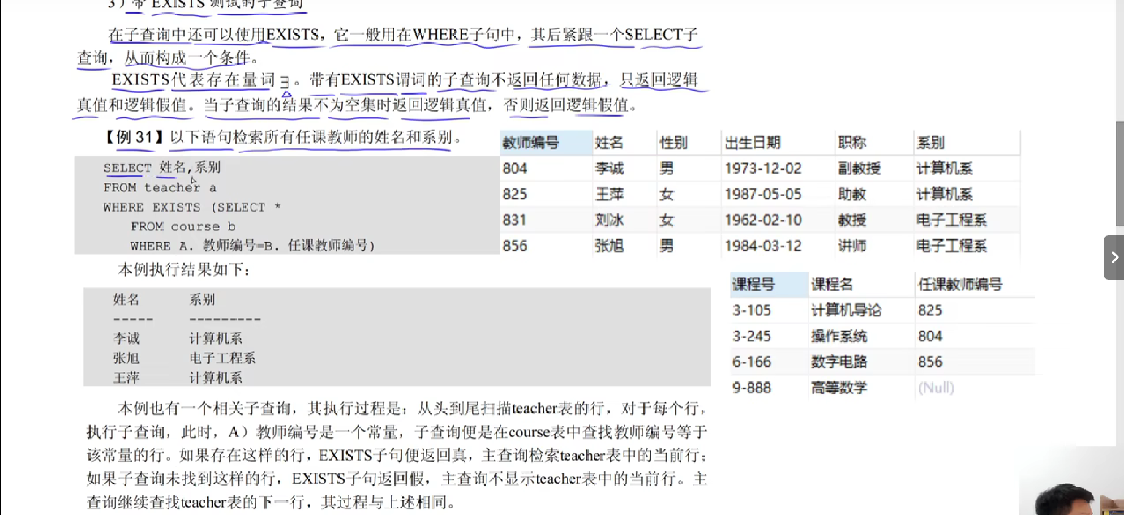This screenshot has height=515, width=1124.
Task: Click 王萍 in the teacher table
Action: 609,194
